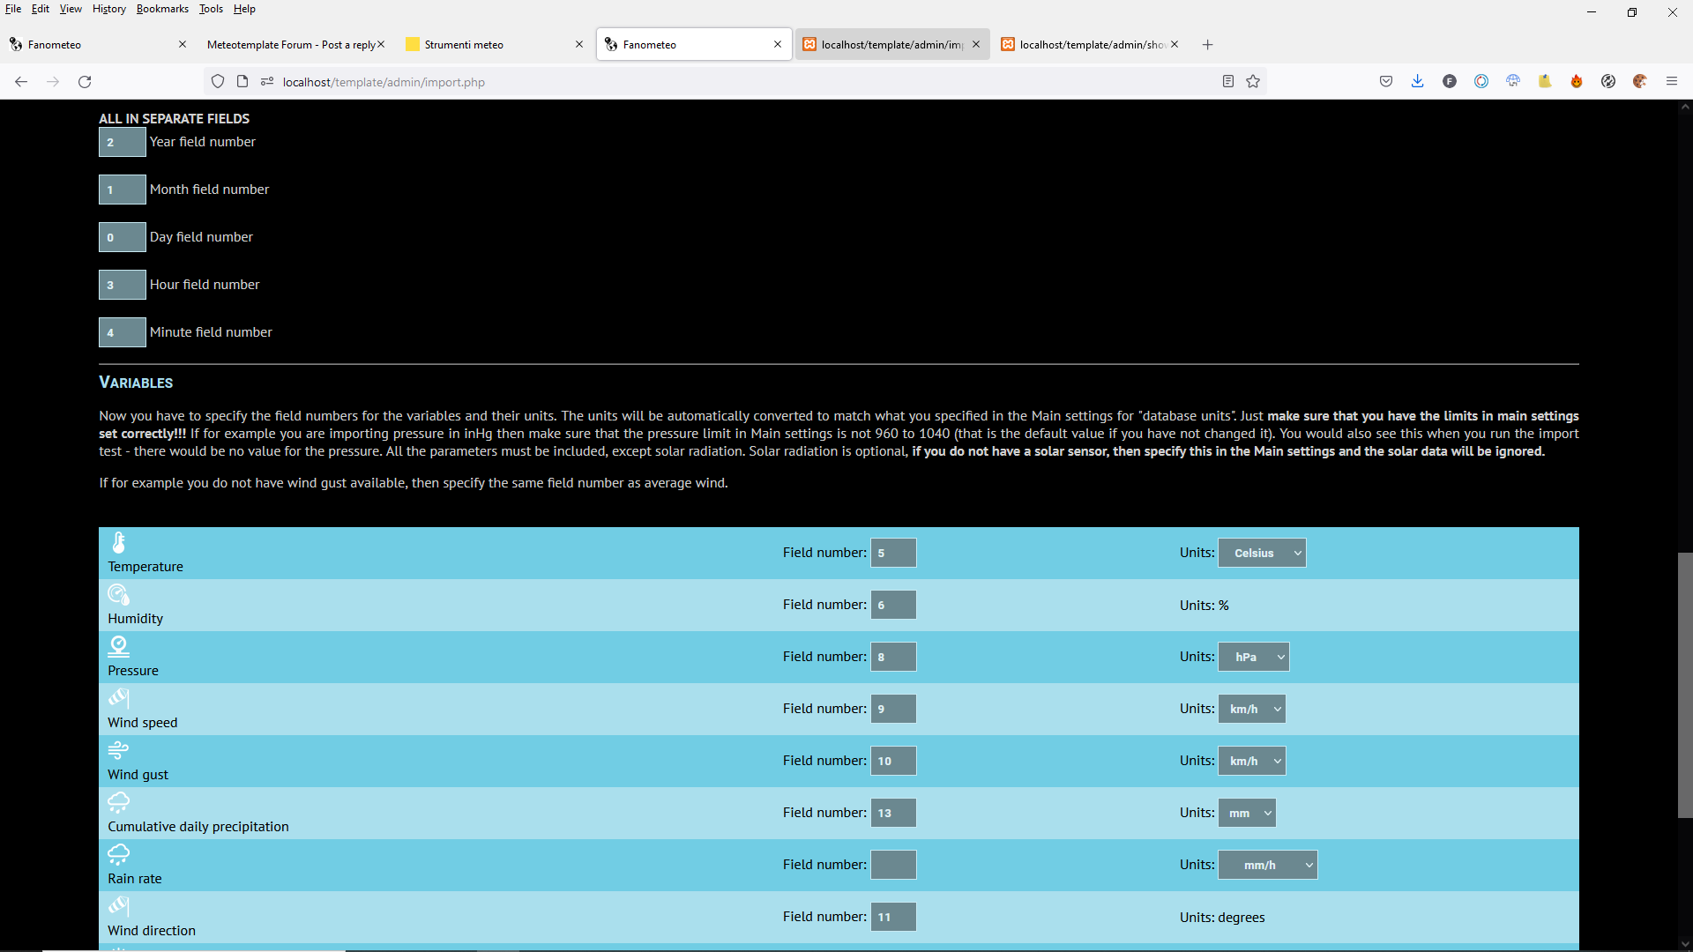Click the vertical page scrollbar thumb
This screenshot has height=952, width=1693.
(x=1684, y=685)
